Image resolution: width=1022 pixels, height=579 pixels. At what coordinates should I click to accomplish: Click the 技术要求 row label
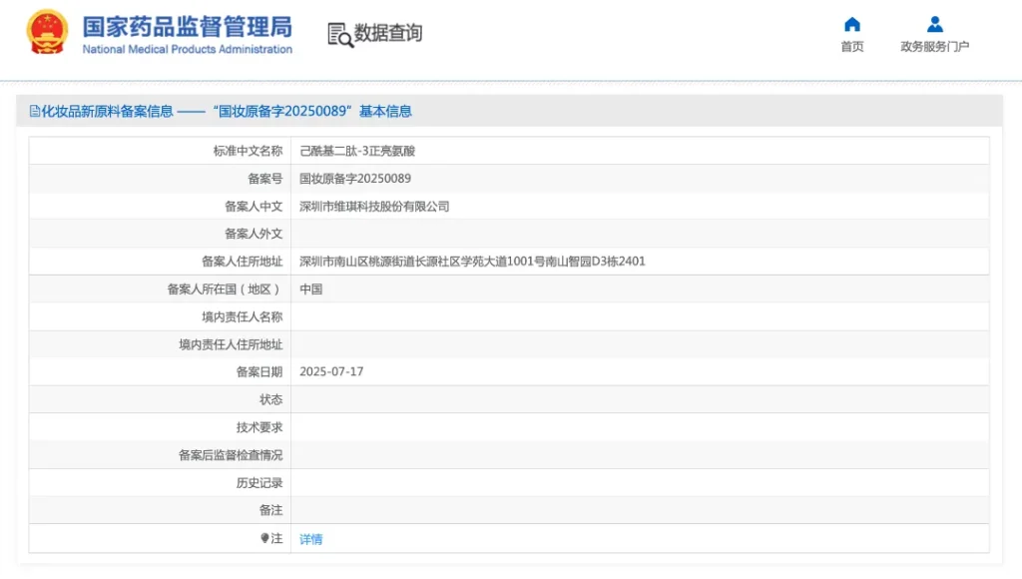(258, 427)
